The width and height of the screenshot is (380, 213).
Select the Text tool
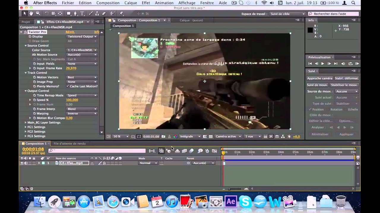[x=82, y=13]
